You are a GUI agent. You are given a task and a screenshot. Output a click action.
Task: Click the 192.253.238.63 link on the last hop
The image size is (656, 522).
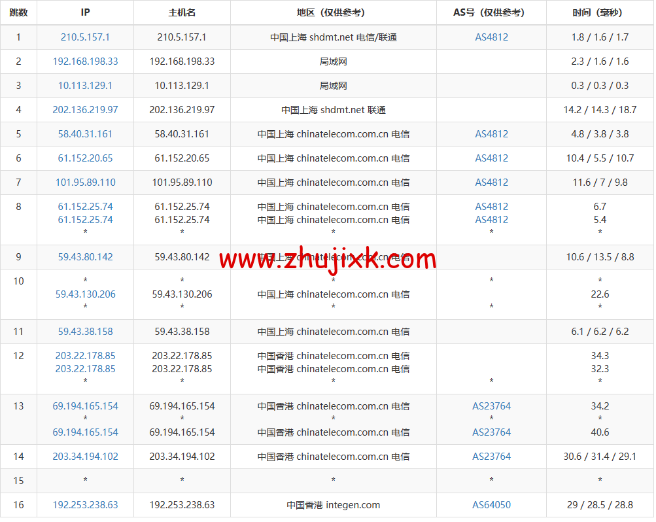84,505
